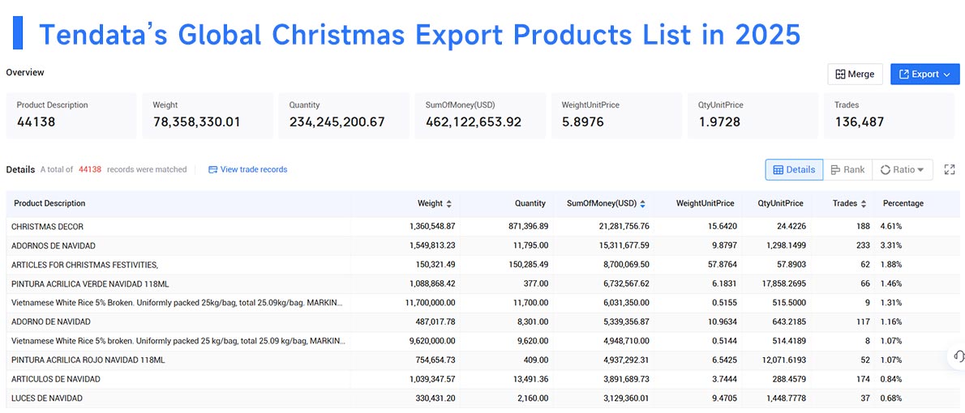The height and width of the screenshot is (413, 965).
Task: Click the Overview section label
Action: (x=25, y=73)
